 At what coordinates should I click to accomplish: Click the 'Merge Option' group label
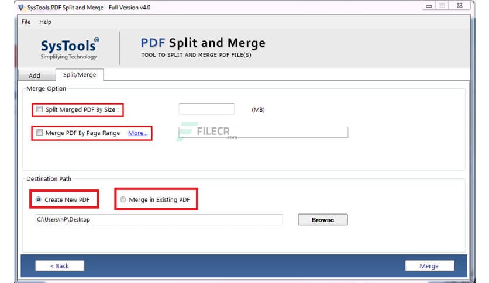point(46,88)
